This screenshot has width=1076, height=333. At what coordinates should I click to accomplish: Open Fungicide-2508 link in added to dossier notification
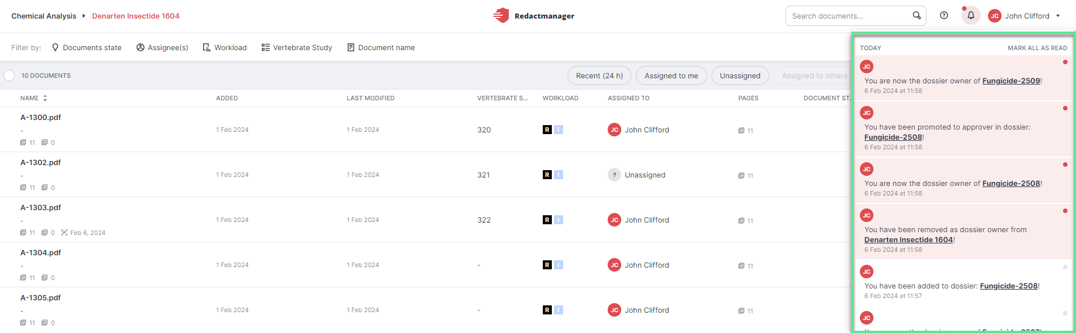pyautogui.click(x=1009, y=286)
